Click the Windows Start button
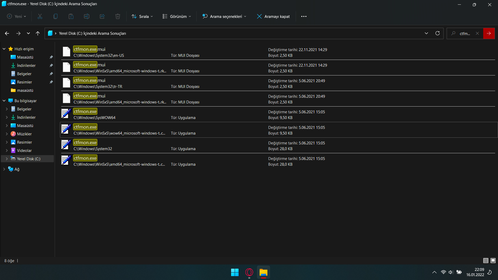Screen dimensions: 498x280 [x=235, y=272]
